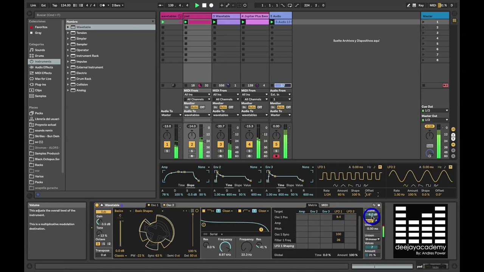Select the tempo field showing 124.00
484x272 pixels.
(65, 5)
